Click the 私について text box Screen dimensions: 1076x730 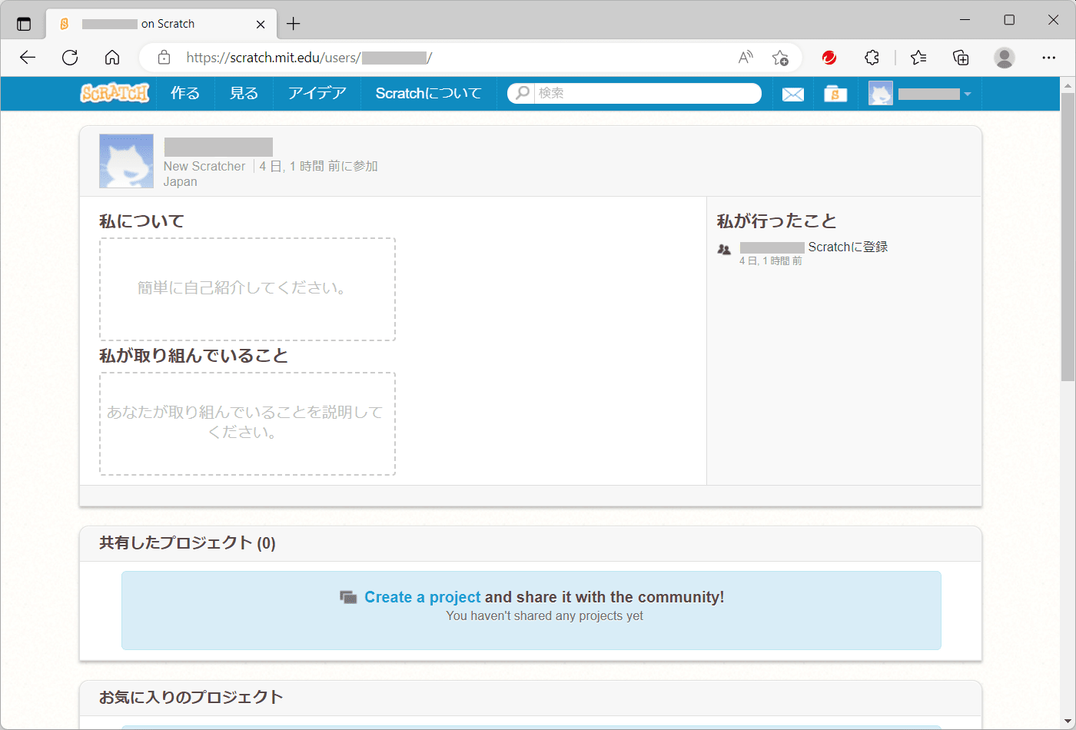pyautogui.click(x=247, y=289)
